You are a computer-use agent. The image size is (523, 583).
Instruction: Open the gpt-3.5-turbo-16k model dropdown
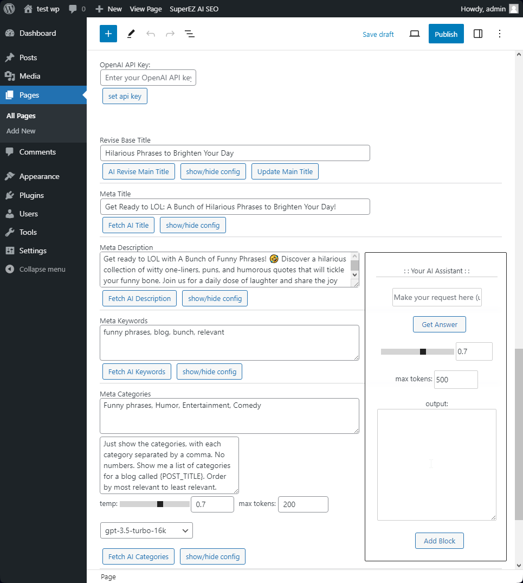coord(146,530)
